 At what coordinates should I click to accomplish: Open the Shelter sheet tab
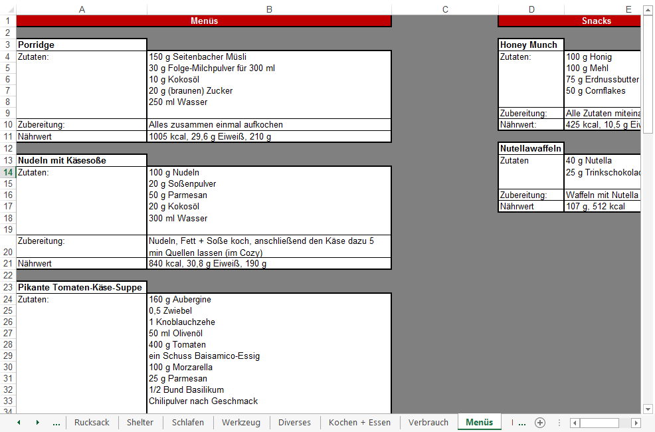tap(140, 423)
